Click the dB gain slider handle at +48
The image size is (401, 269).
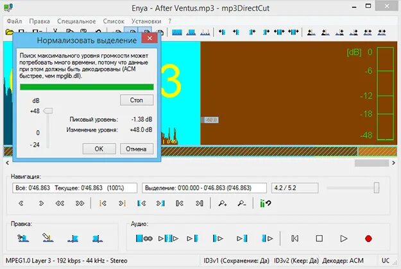[48, 111]
